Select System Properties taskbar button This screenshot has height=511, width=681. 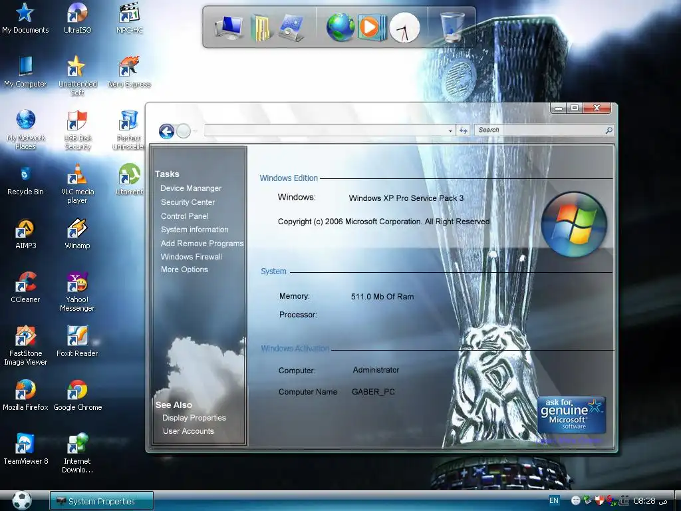click(x=101, y=501)
